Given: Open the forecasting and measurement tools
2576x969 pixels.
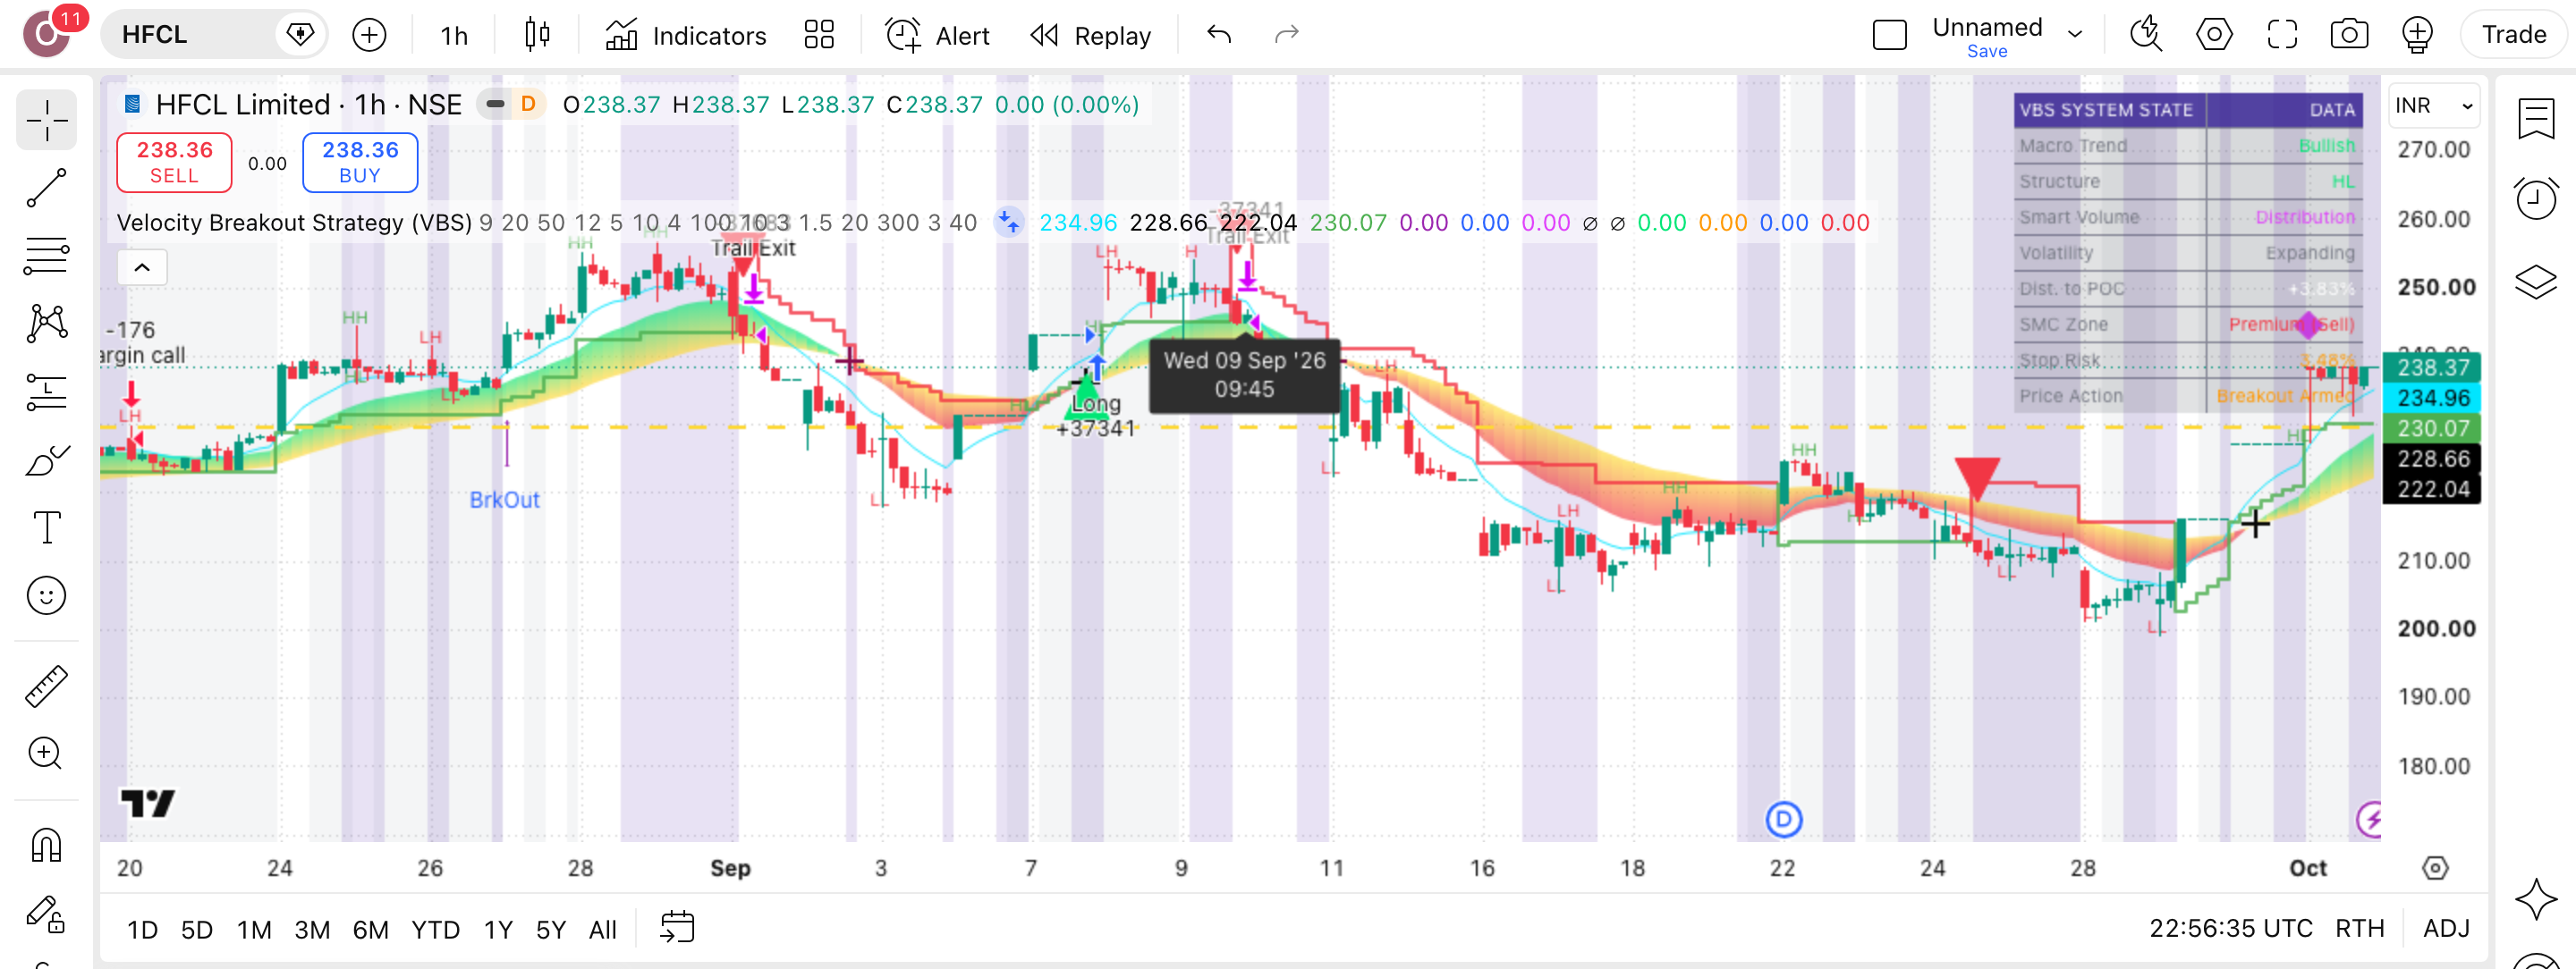Looking at the screenshot, I should 46,392.
